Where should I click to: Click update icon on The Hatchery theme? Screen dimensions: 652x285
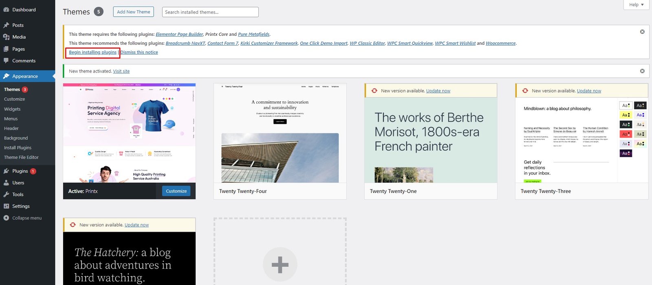point(73,225)
